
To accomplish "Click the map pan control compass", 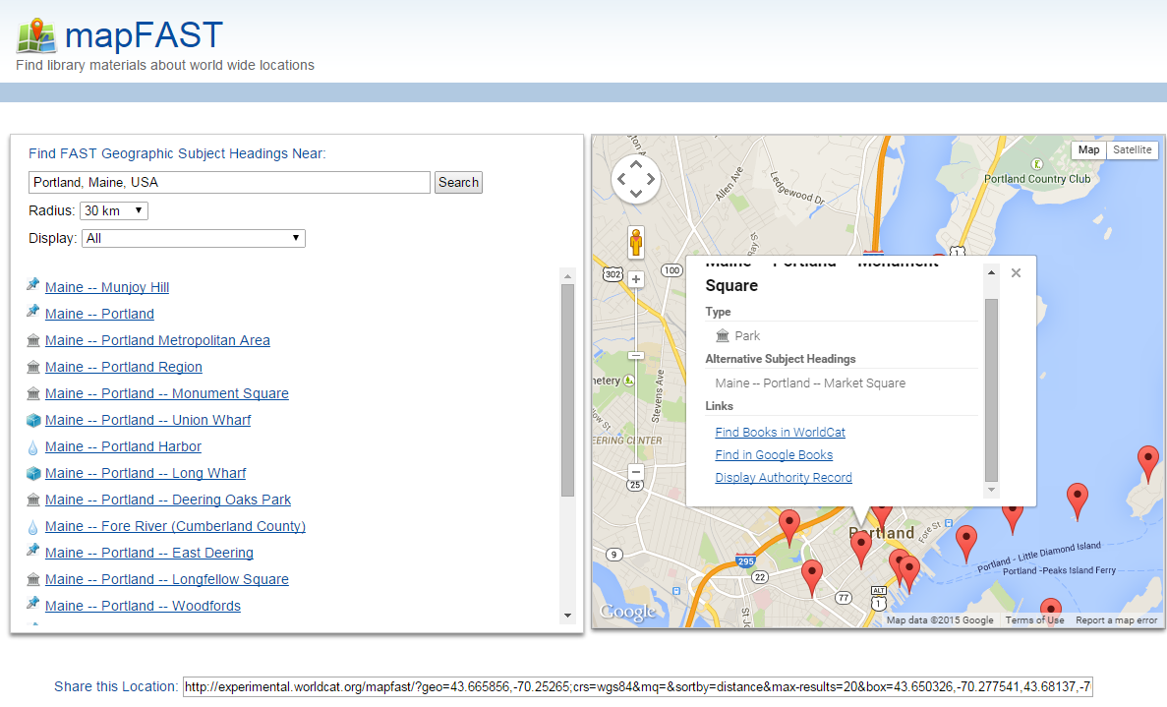I will tap(635, 179).
